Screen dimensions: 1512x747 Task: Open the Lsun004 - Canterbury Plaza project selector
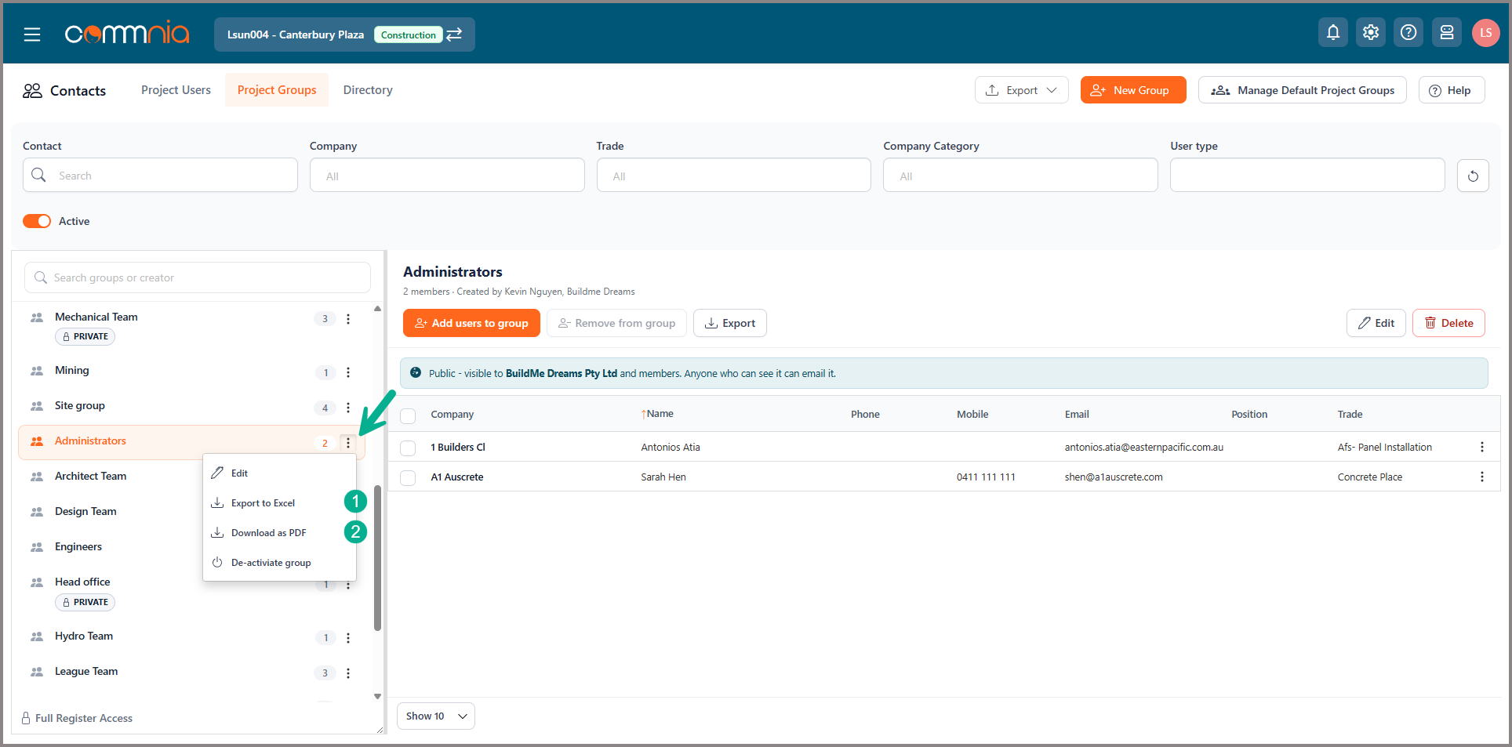pyautogui.click(x=344, y=34)
